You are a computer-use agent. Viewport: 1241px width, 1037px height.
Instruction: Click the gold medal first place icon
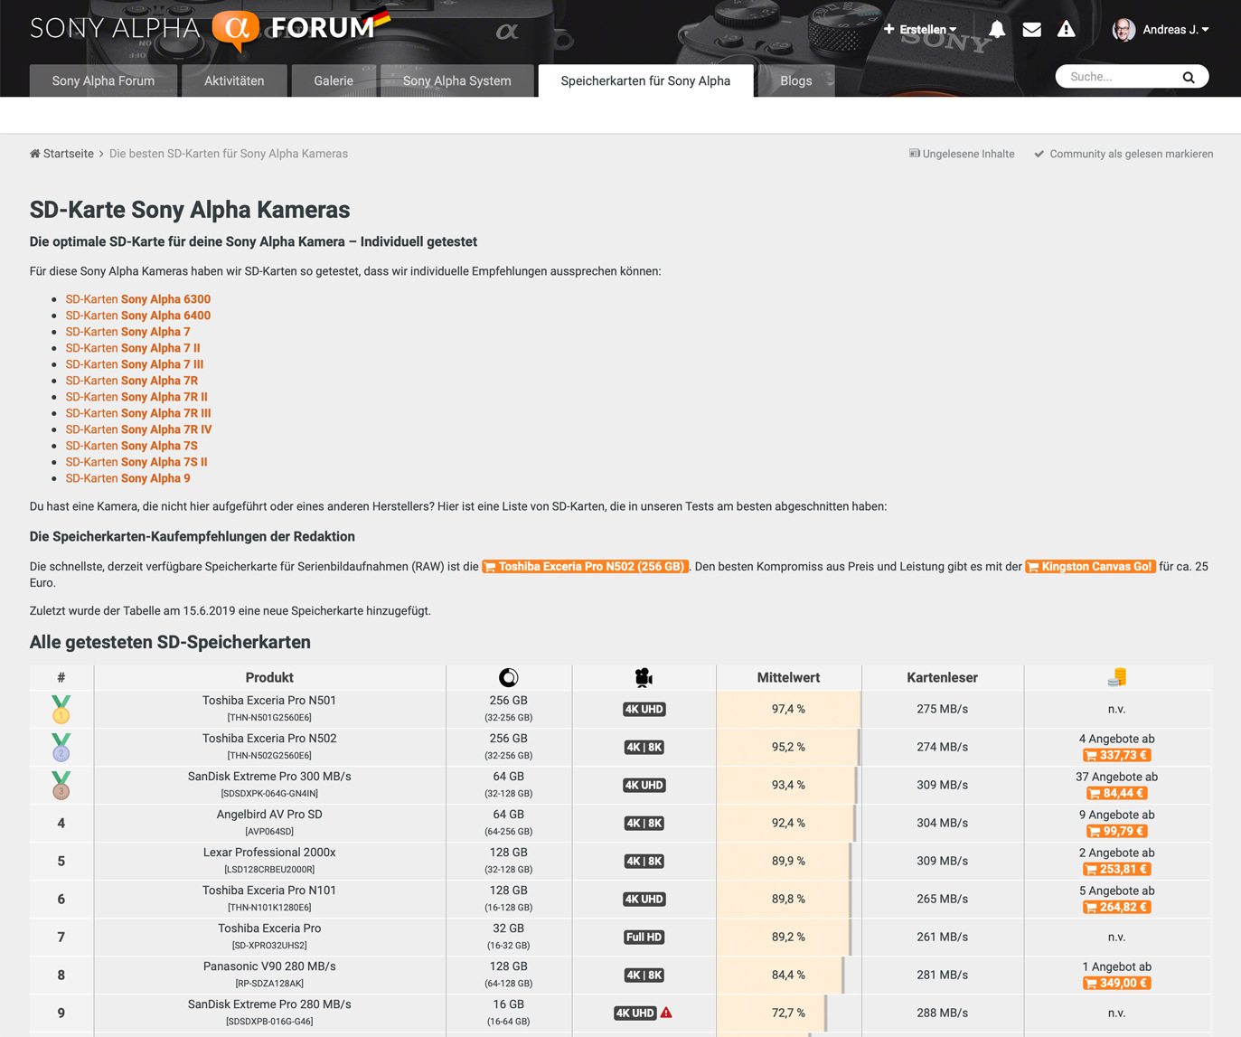point(61,709)
